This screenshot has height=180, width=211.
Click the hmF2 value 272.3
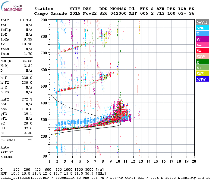27,99
